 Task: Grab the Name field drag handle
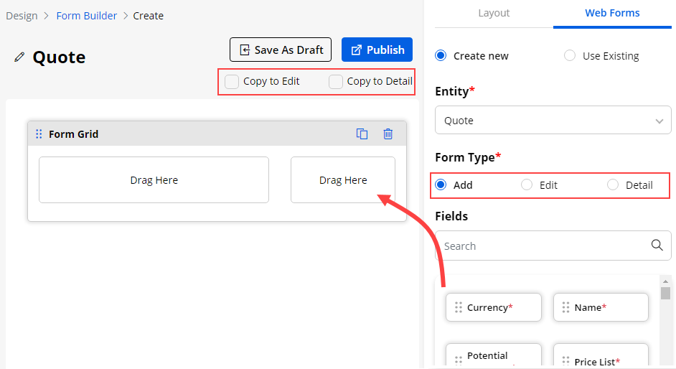(x=566, y=307)
